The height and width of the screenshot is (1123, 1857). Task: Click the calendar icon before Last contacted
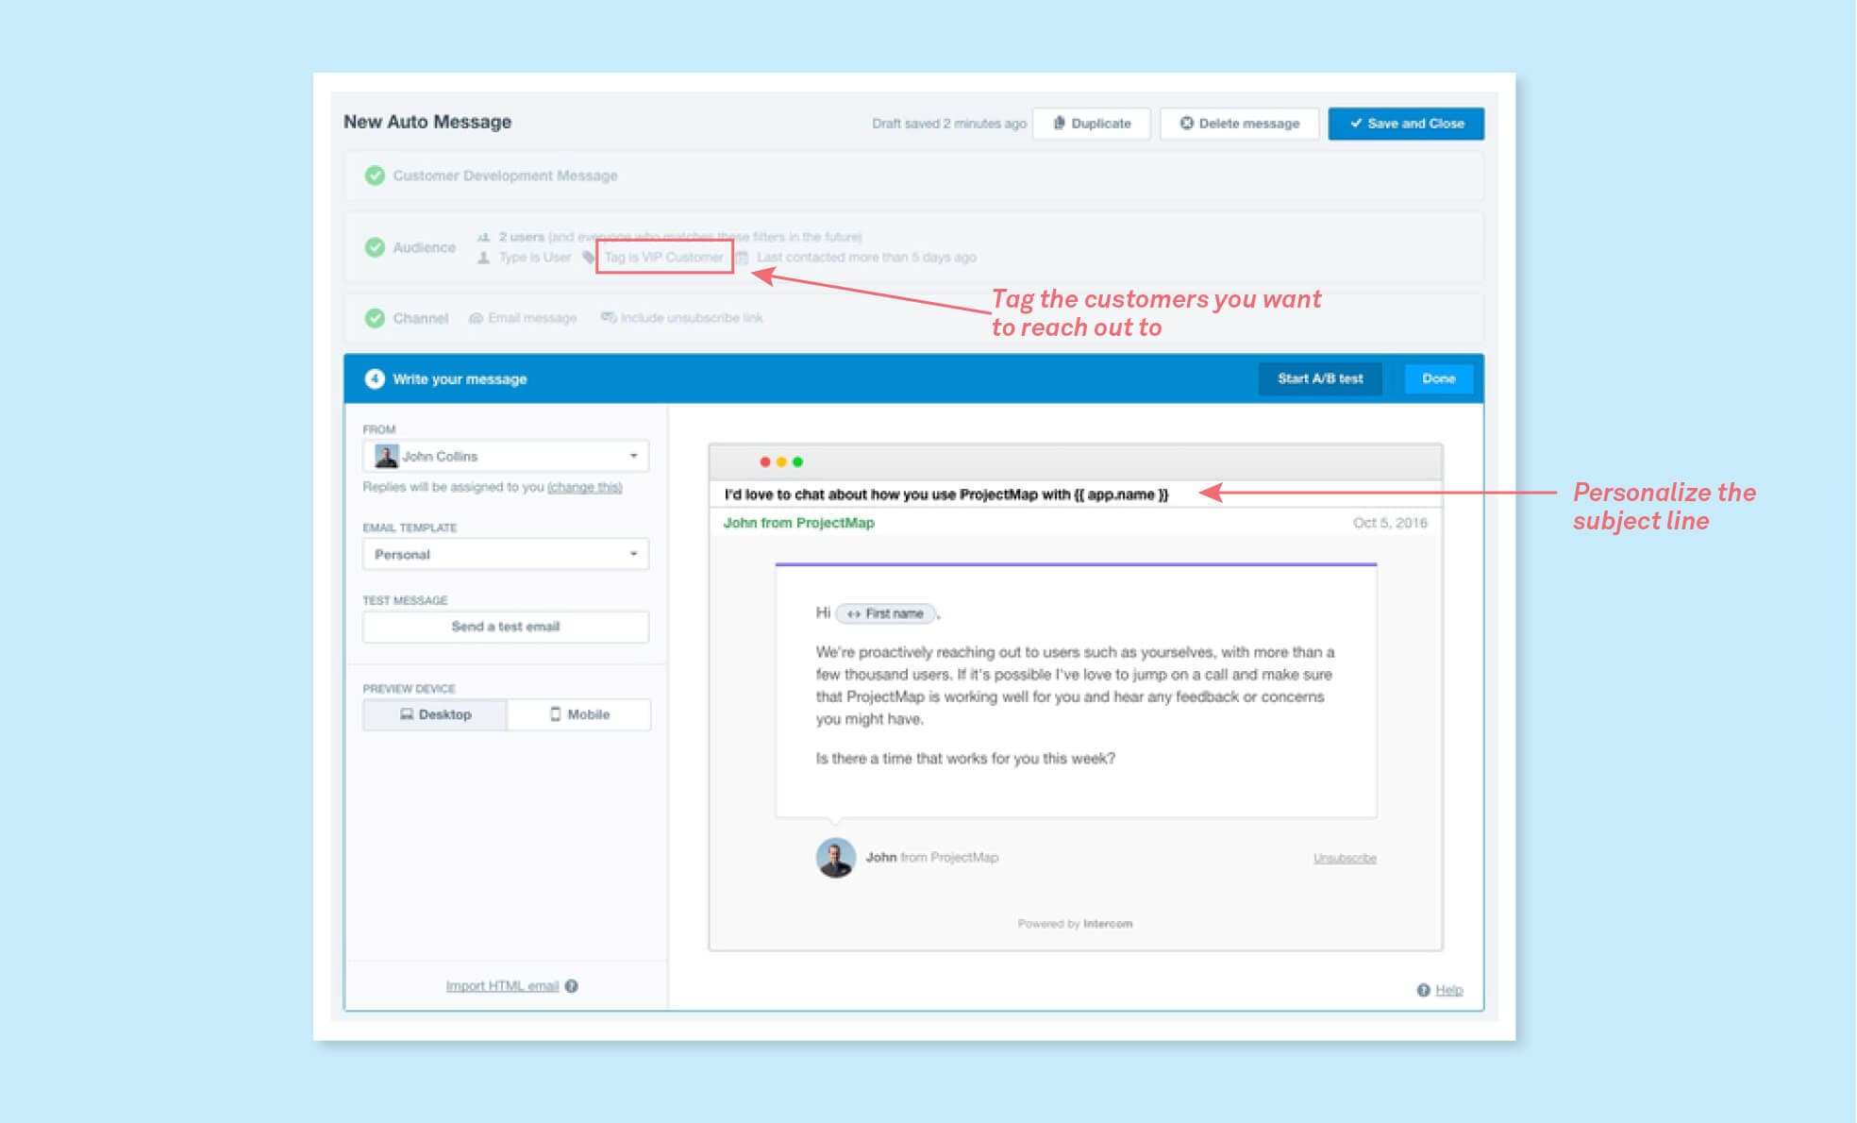[x=743, y=258]
